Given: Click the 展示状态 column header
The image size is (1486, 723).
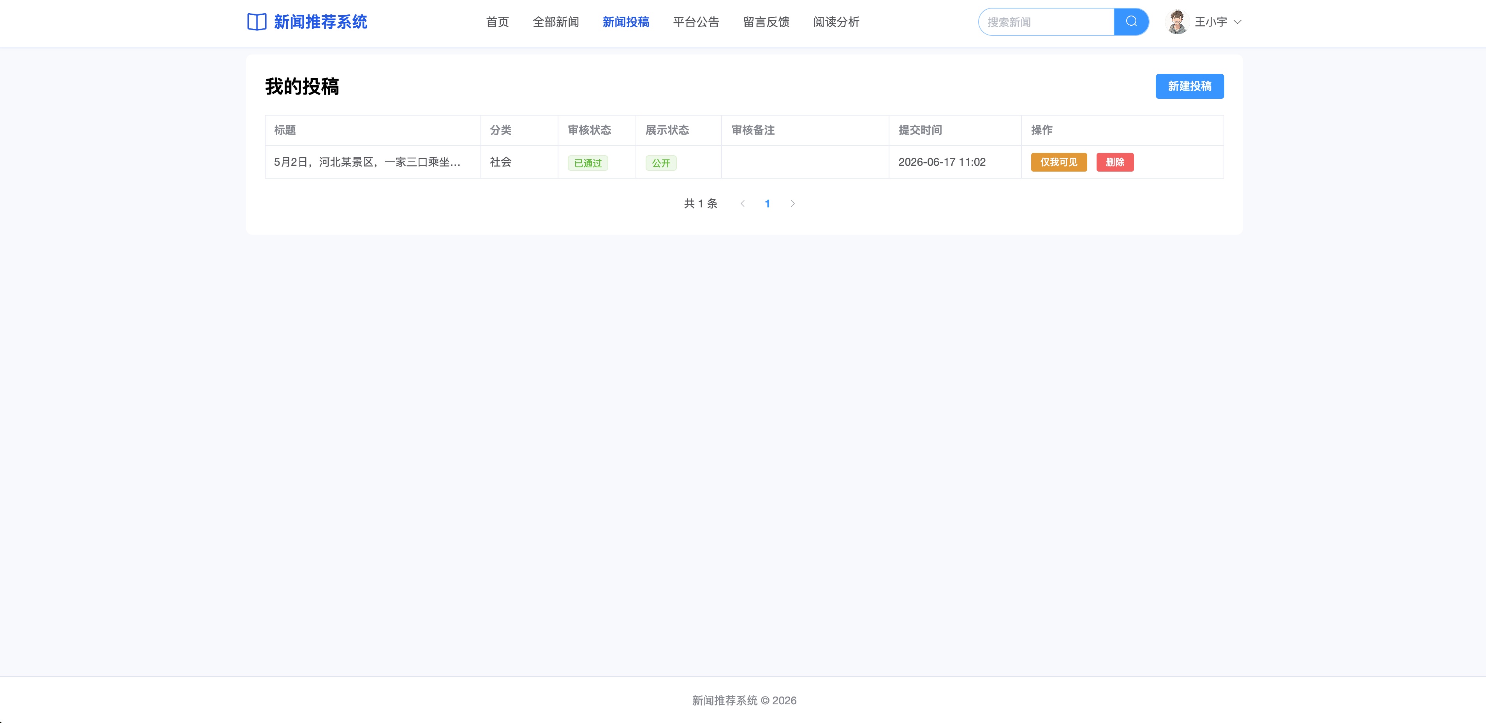Looking at the screenshot, I should click(x=667, y=130).
